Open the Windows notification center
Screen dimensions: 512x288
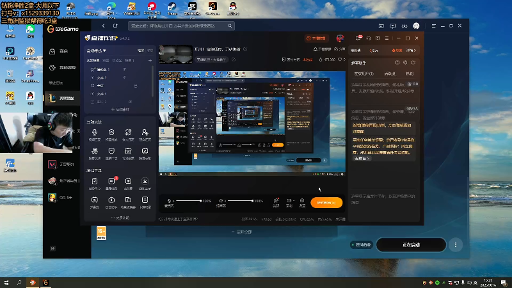coord(504,283)
